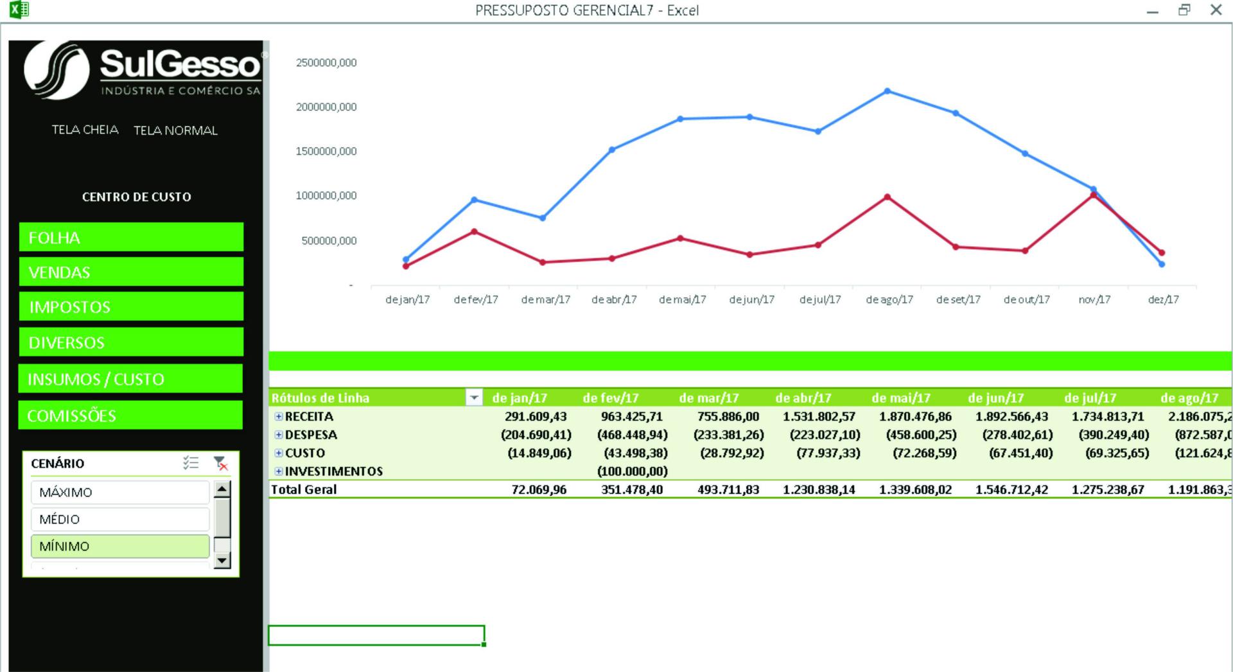Screen dimensions: 1233x672
Task: Click the empty selected cell below table
Action: [x=376, y=635]
